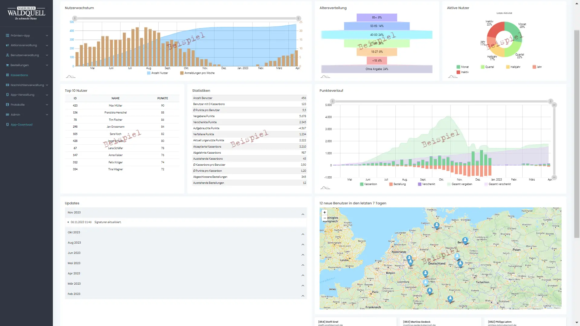Open the App-Download link
580x326 pixels.
point(21,125)
